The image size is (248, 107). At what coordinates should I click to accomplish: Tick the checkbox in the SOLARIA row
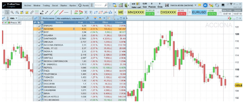(x=38, y=35)
